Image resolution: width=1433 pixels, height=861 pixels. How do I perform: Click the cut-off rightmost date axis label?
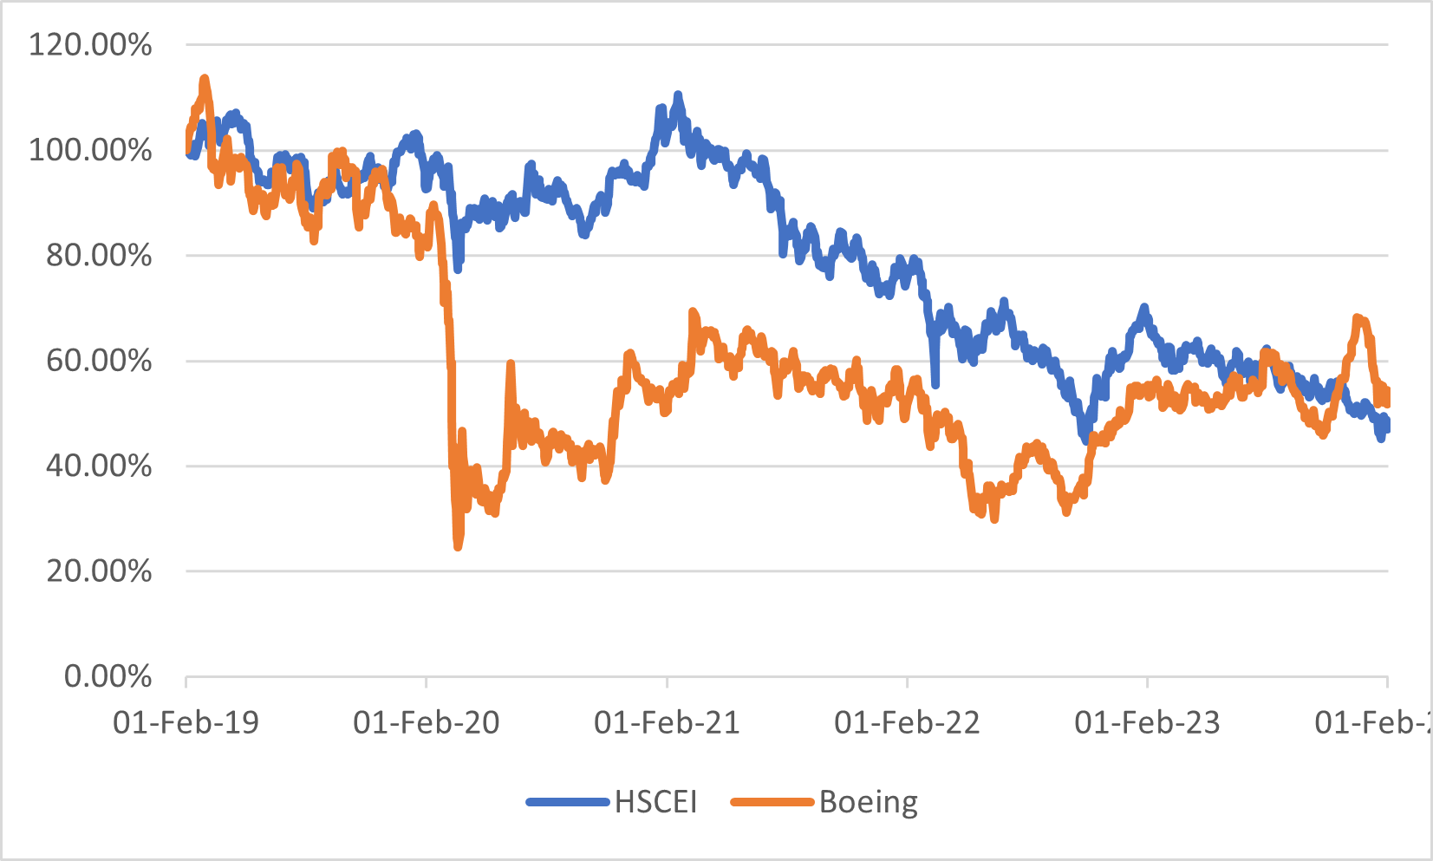coord(1372,722)
